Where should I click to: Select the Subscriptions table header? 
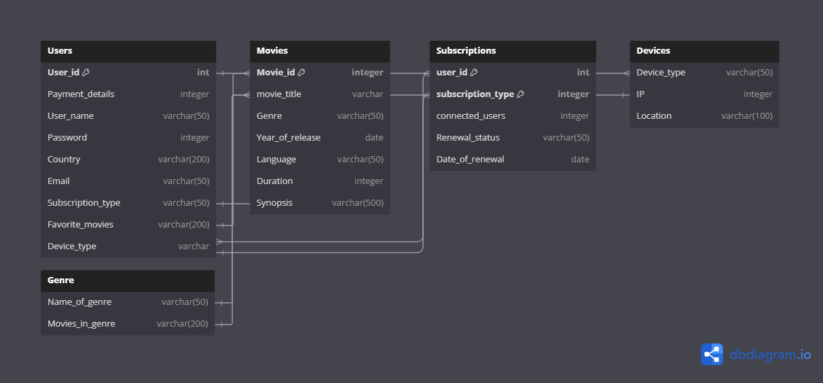click(513, 51)
